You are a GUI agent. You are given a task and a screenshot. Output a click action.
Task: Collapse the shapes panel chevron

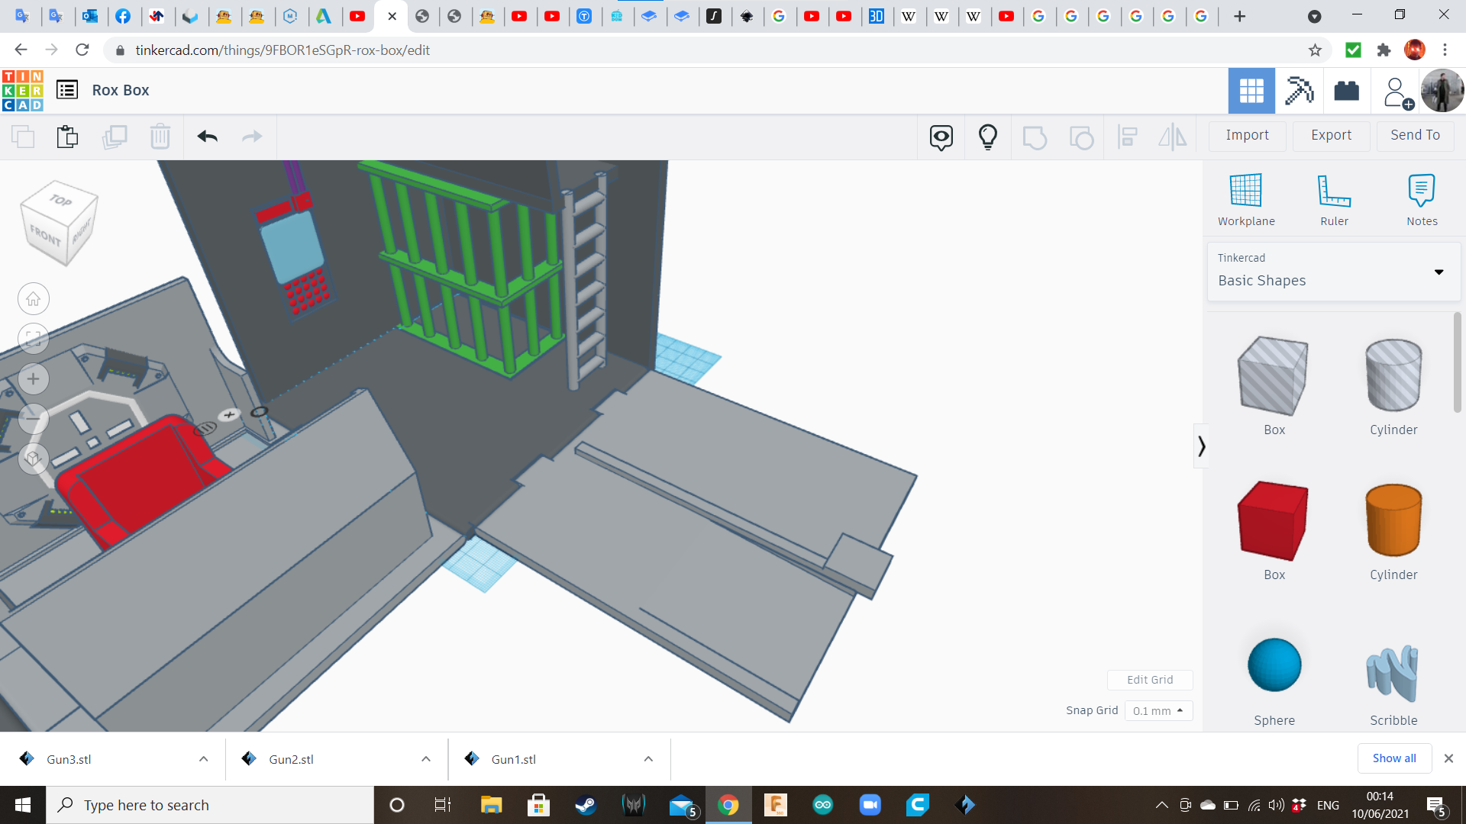[x=1201, y=446]
